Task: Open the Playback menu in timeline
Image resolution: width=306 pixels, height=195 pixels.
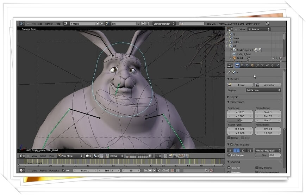Action: pyautogui.click(x=54, y=170)
